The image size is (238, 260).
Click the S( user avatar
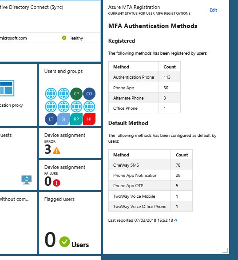coord(63,119)
